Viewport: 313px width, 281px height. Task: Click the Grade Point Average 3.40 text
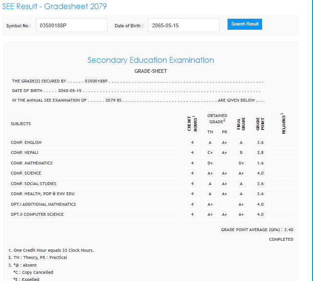point(257,230)
